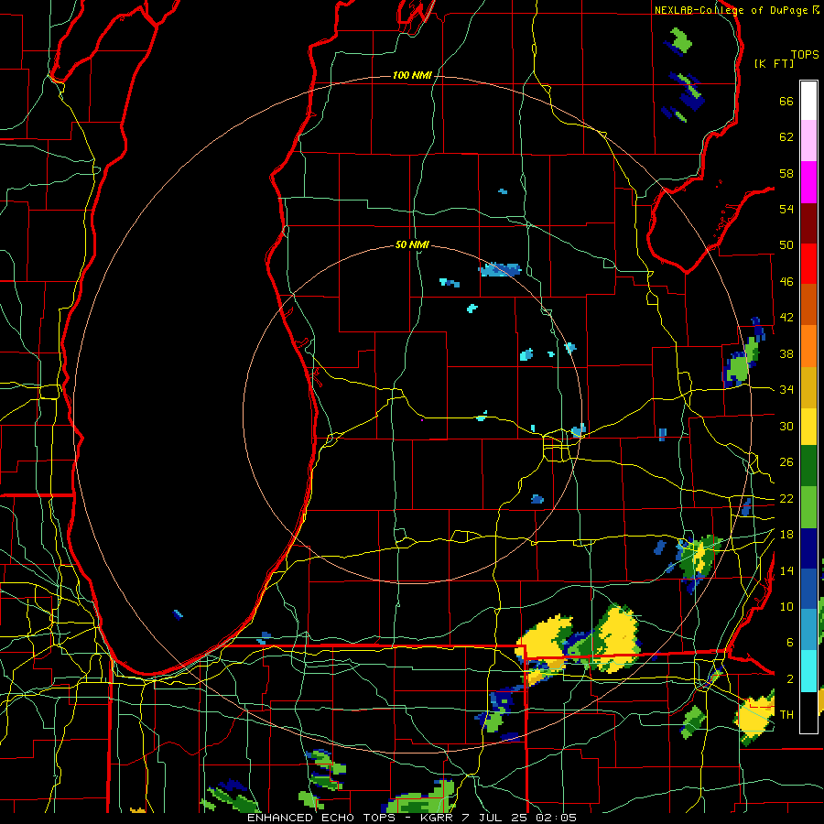Select the bright red legend color band
Viewport: 824px width, 824px height.
tap(808, 264)
